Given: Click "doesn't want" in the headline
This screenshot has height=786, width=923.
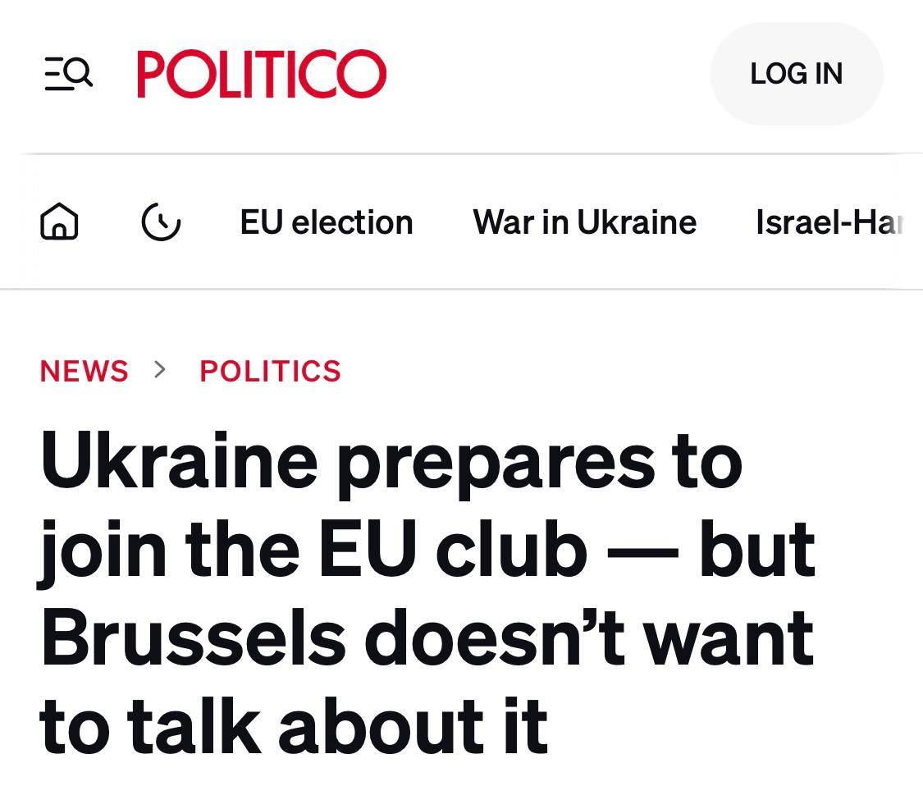Looking at the screenshot, I should tap(589, 639).
